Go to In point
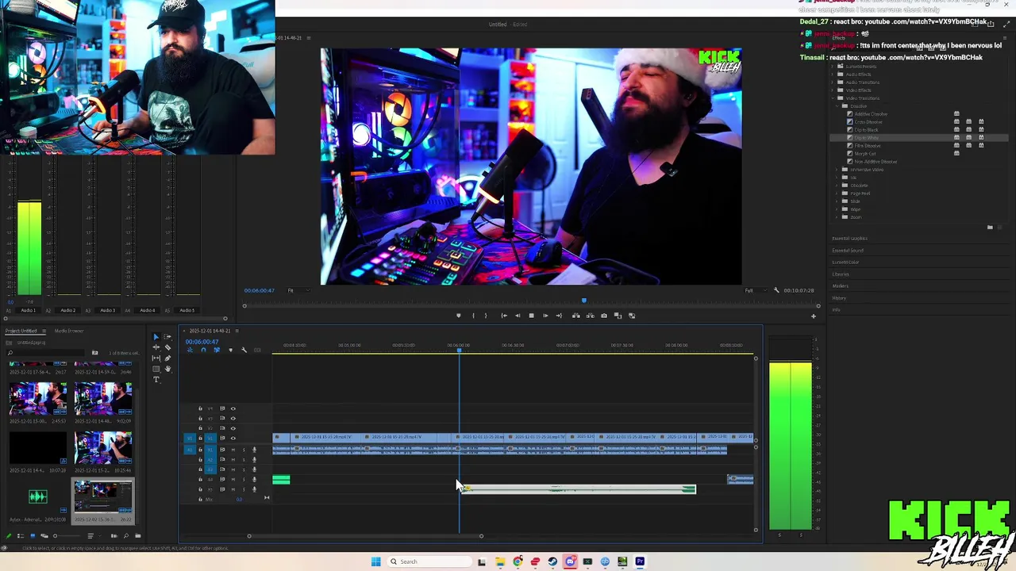Screen dimensions: 1016x571 tap(504, 316)
